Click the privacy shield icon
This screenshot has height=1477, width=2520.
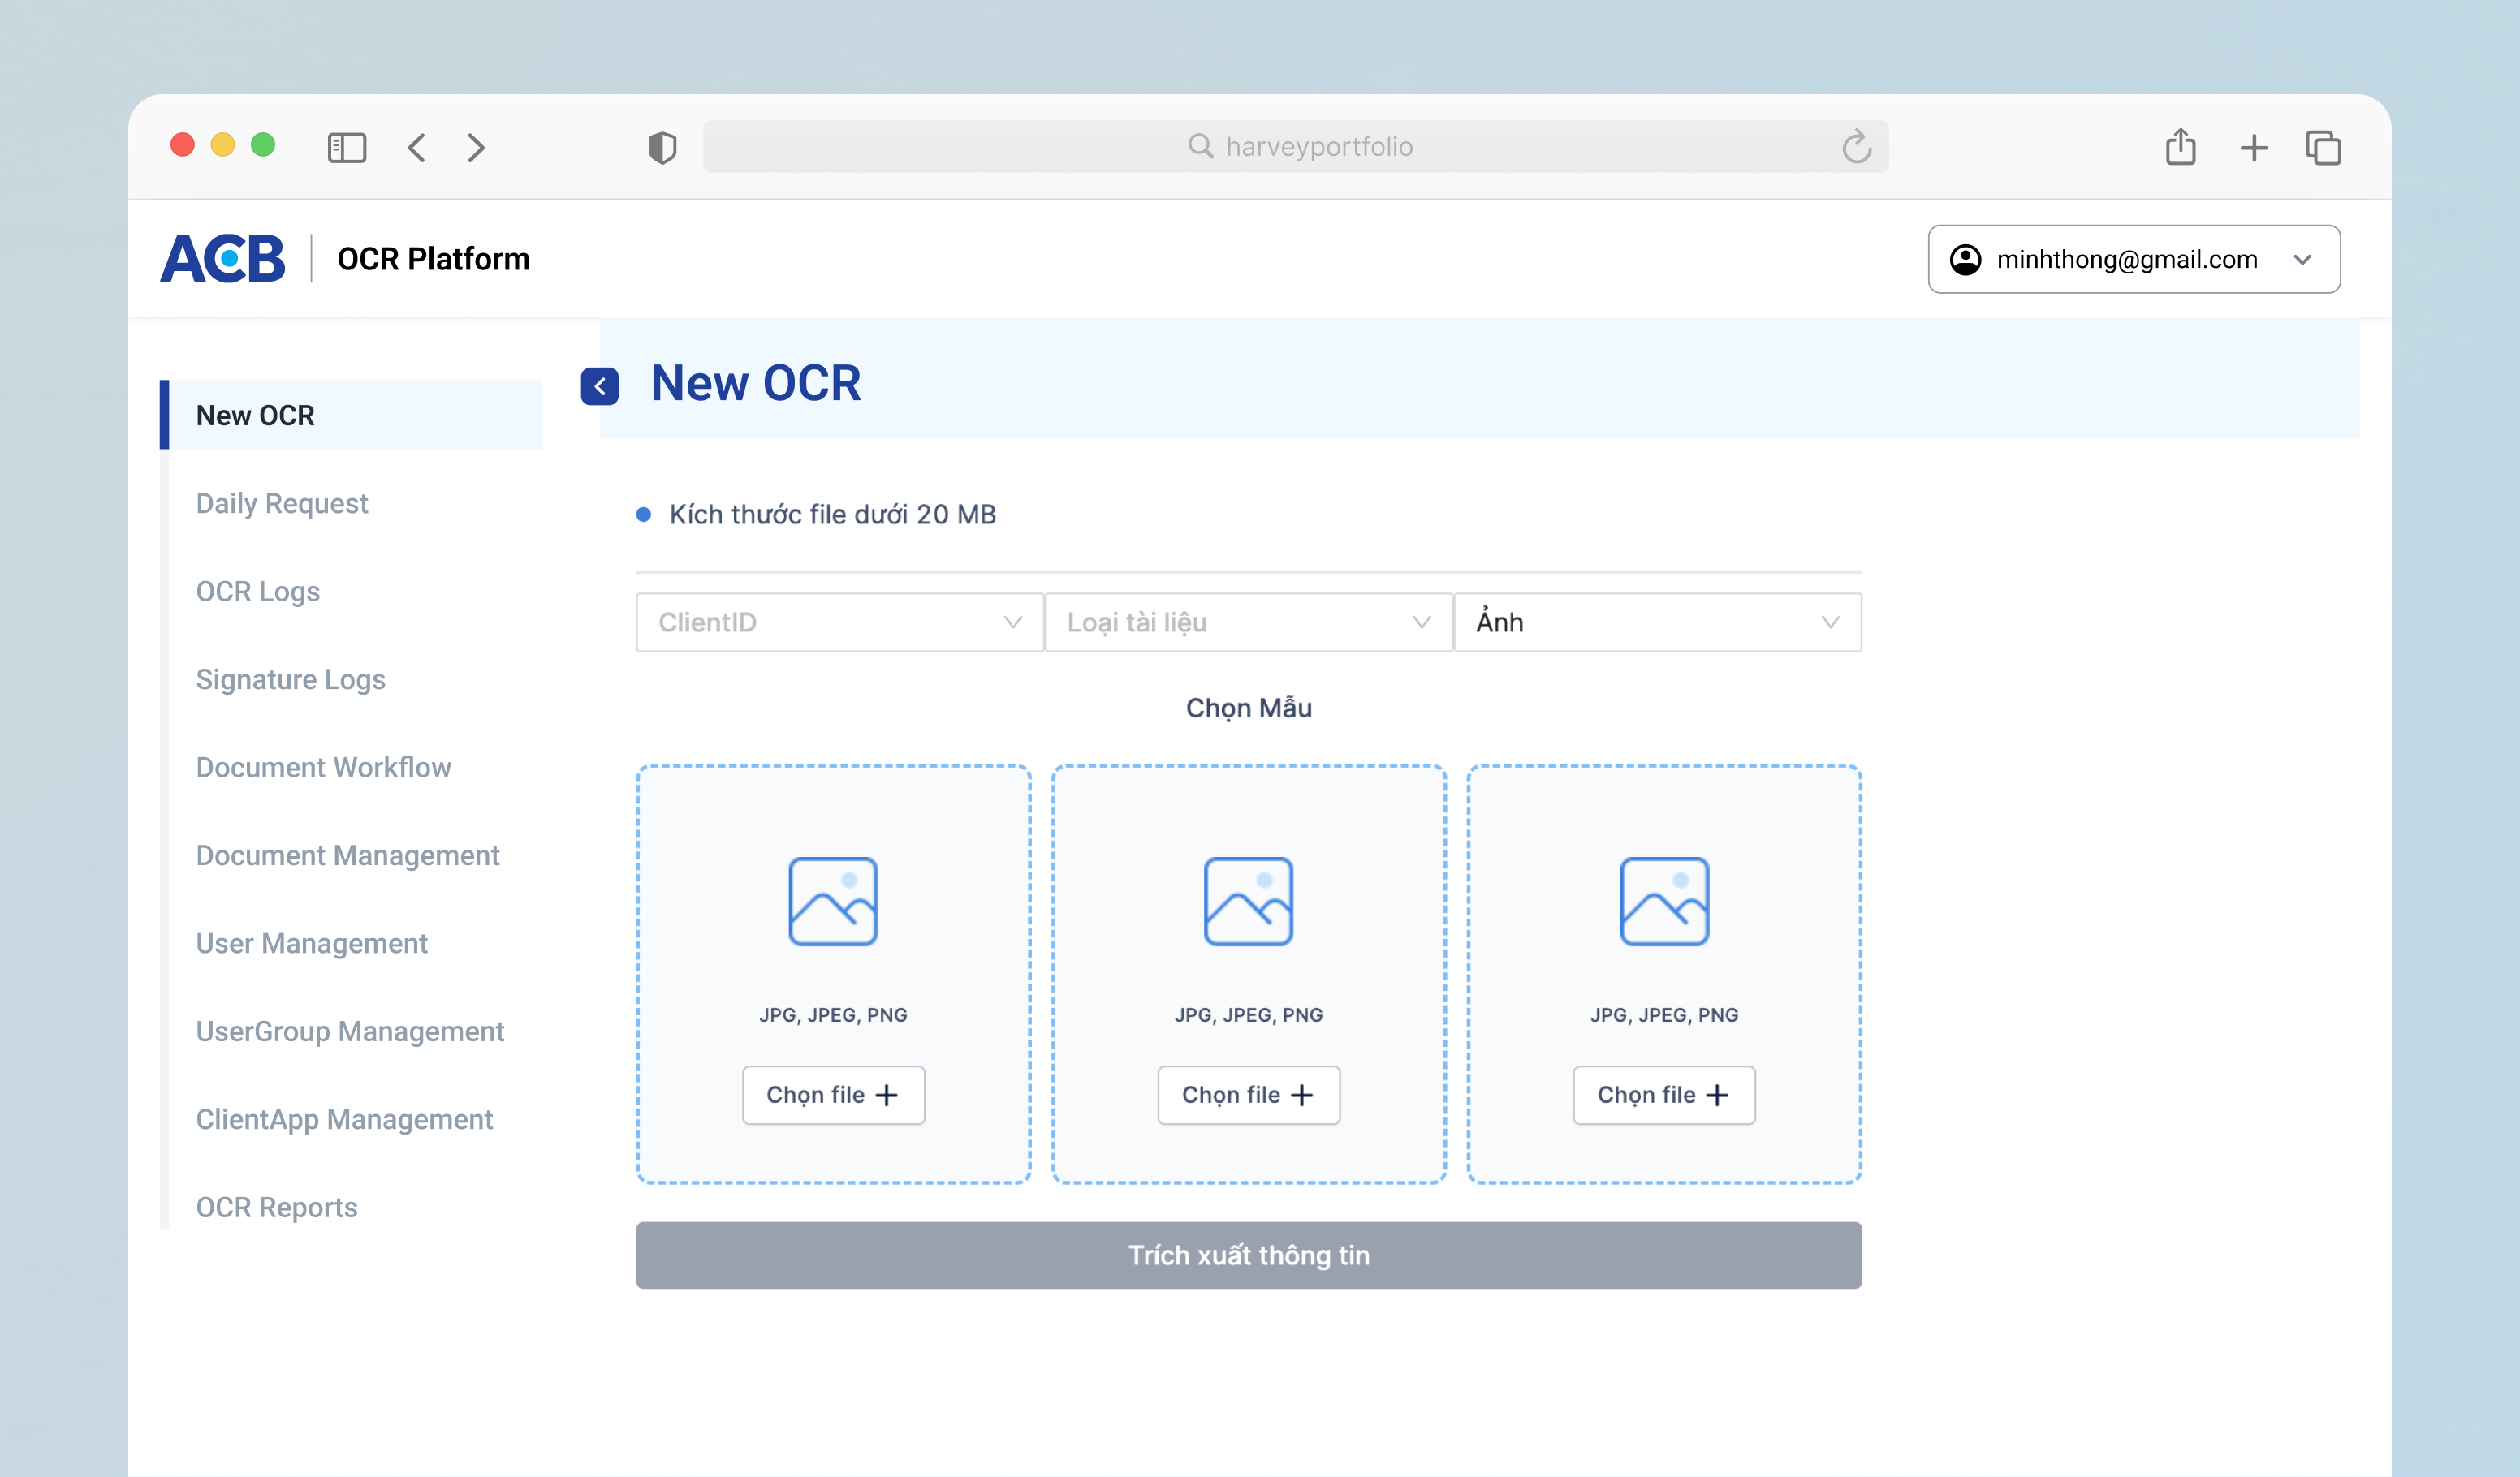(662, 148)
